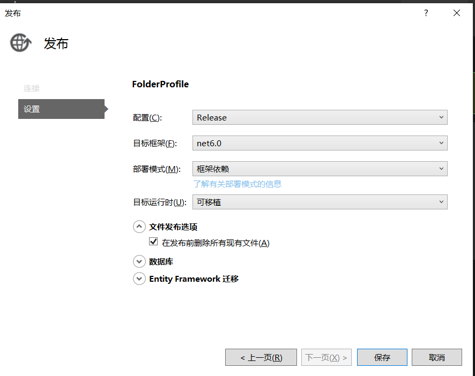The height and width of the screenshot is (376, 475).
Task: Click the 上一页 button
Action: pos(261,357)
